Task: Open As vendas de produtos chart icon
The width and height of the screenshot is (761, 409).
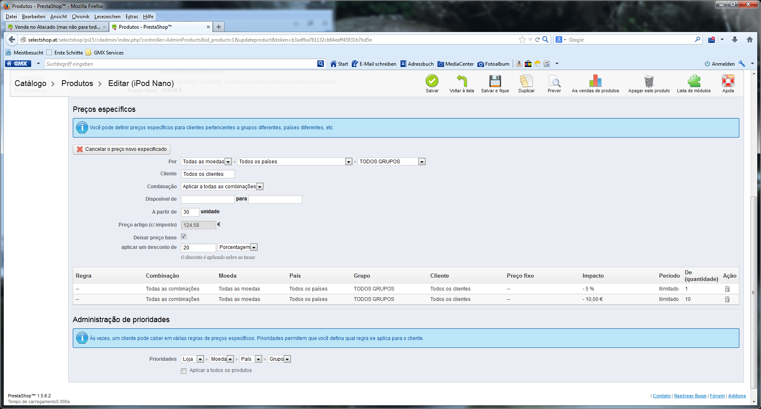Action: coord(595,81)
